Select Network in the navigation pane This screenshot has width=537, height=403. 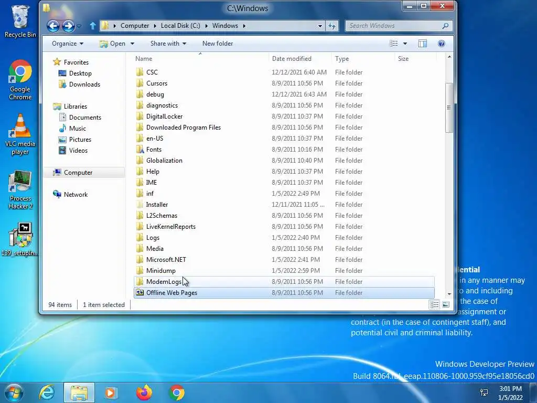[x=76, y=194]
